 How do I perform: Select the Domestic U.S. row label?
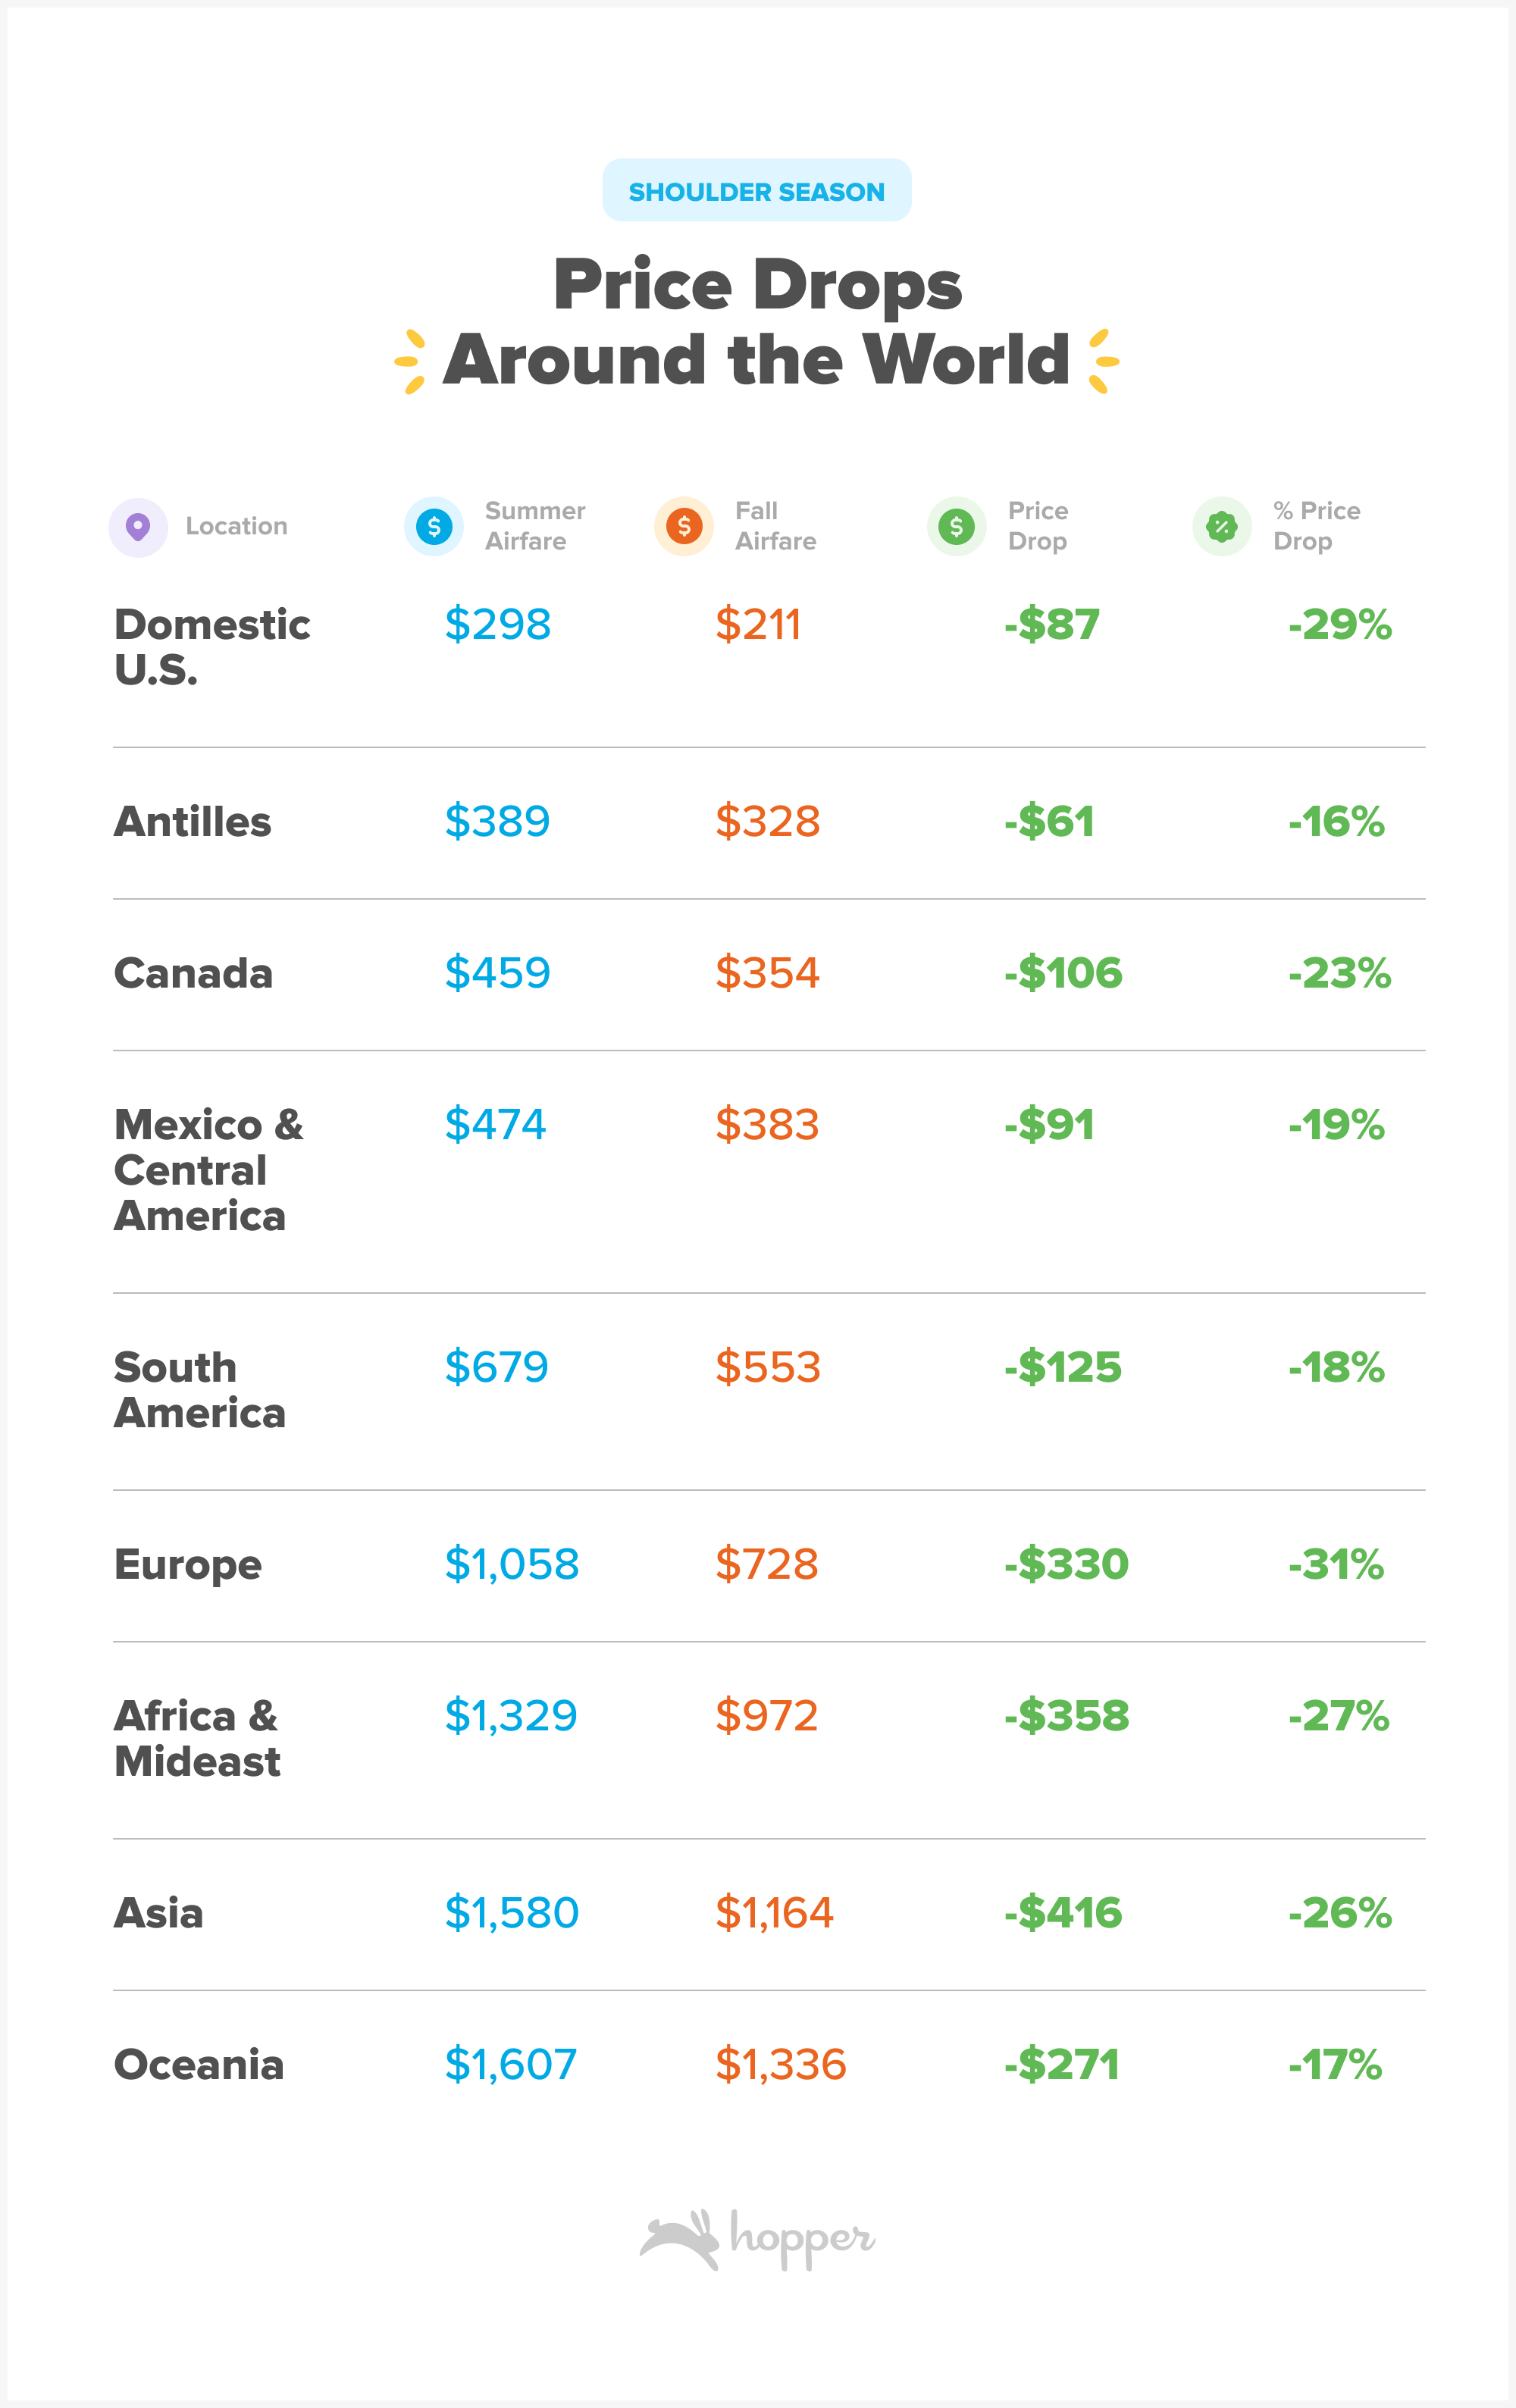click(212, 647)
